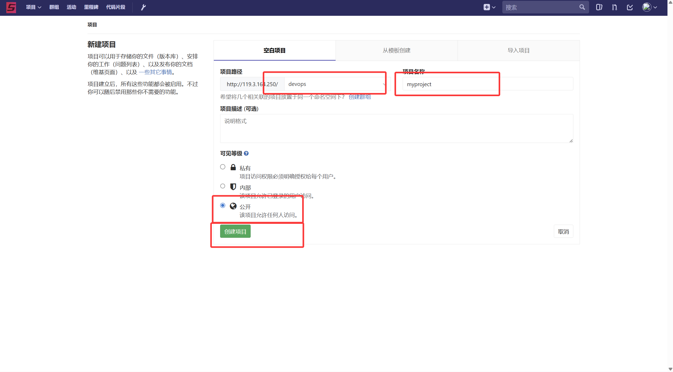Focus the 项目名称 input with myproject
This screenshot has width=673, height=372.
tap(488, 84)
